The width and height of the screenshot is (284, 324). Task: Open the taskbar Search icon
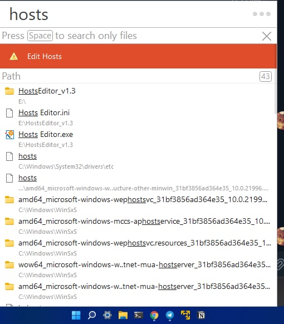(x=91, y=315)
